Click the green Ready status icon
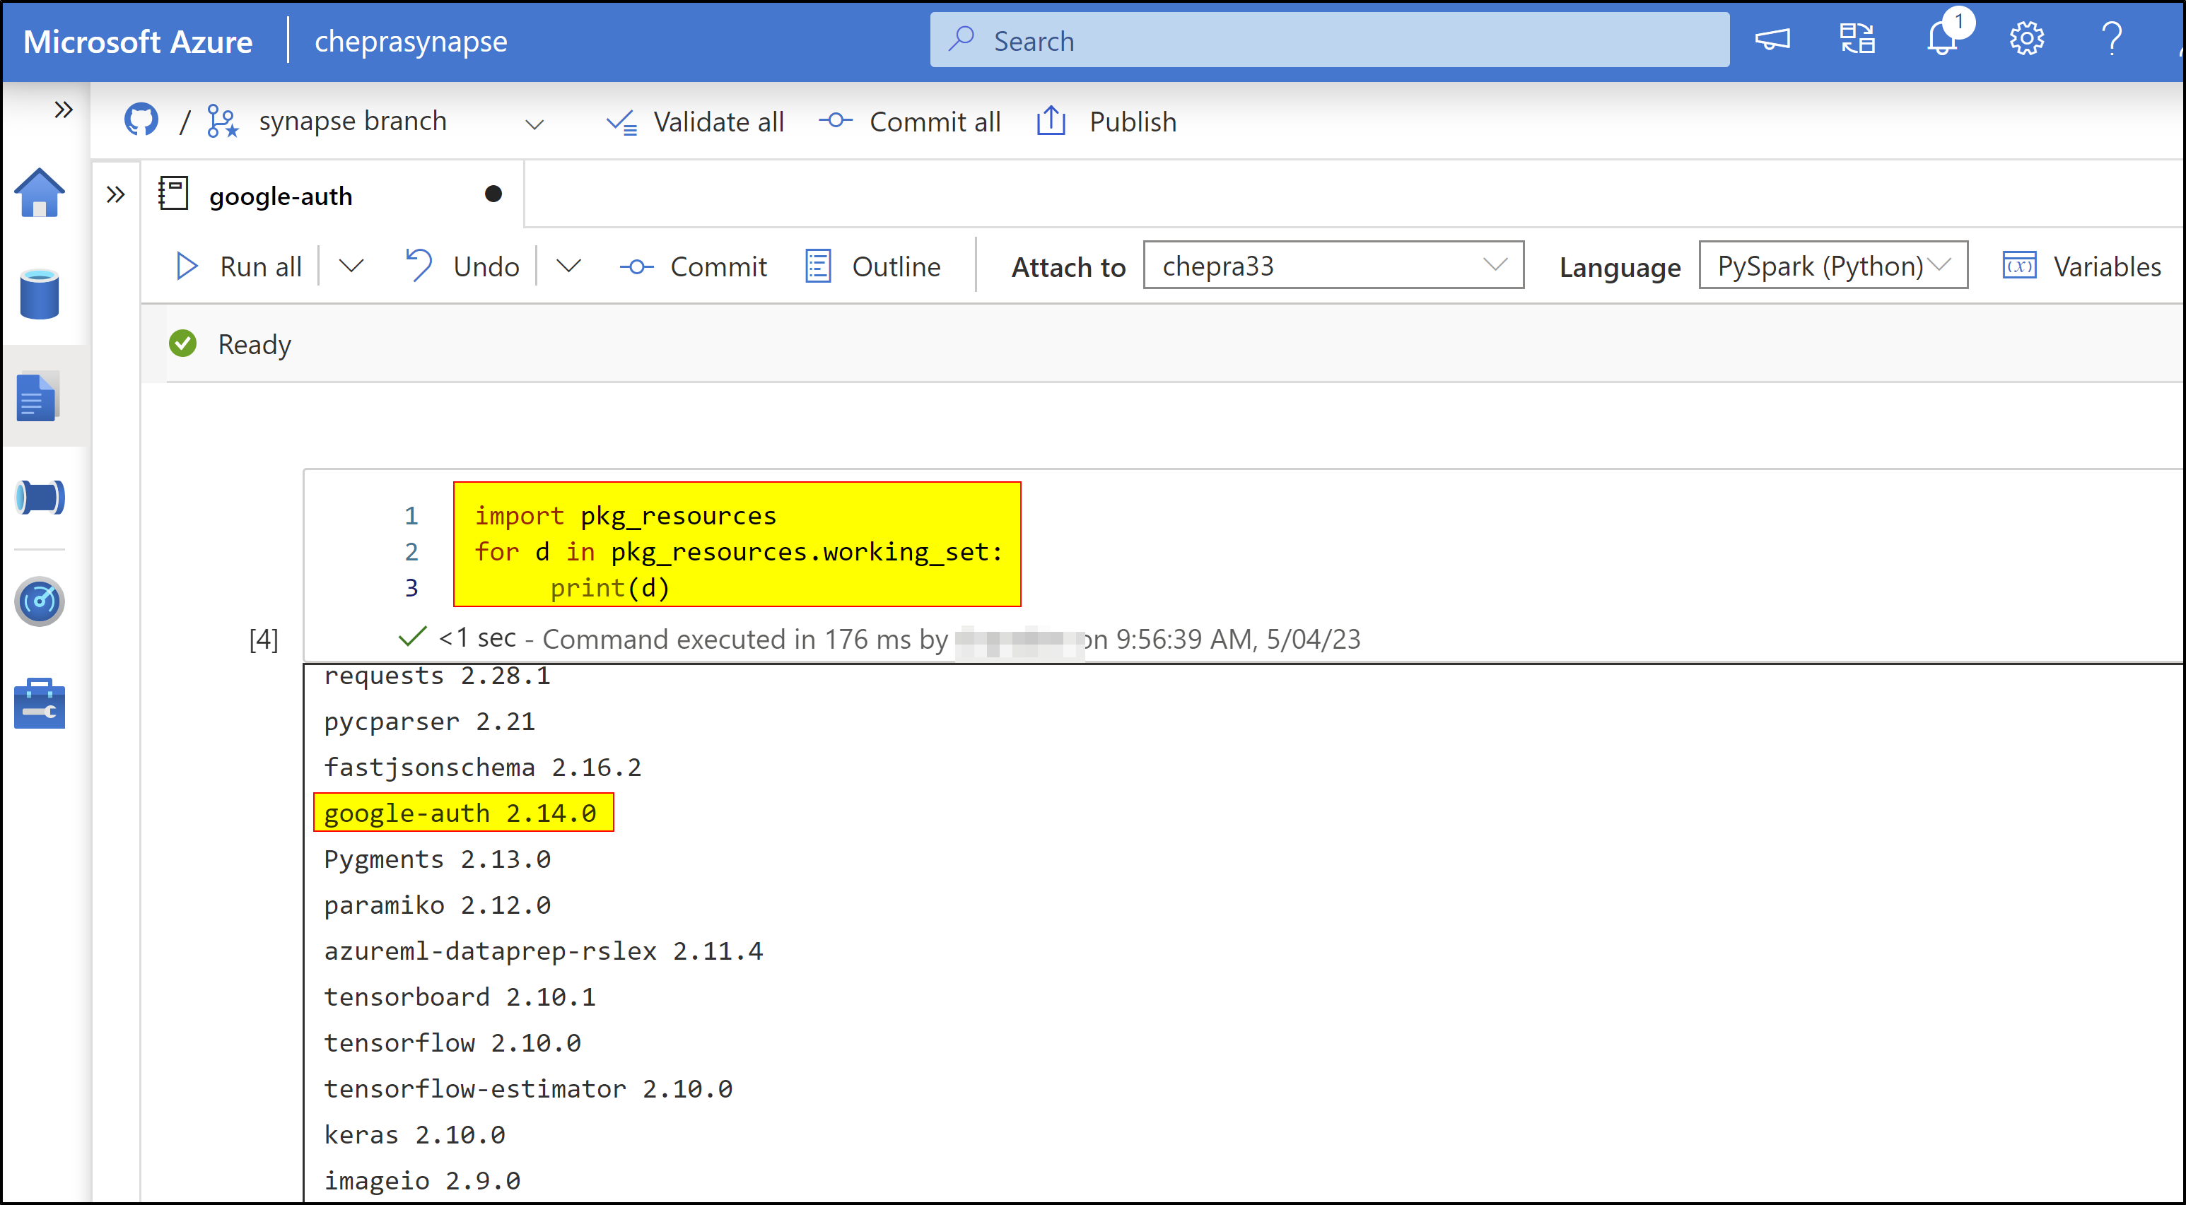This screenshot has width=2186, height=1205. pos(182,343)
